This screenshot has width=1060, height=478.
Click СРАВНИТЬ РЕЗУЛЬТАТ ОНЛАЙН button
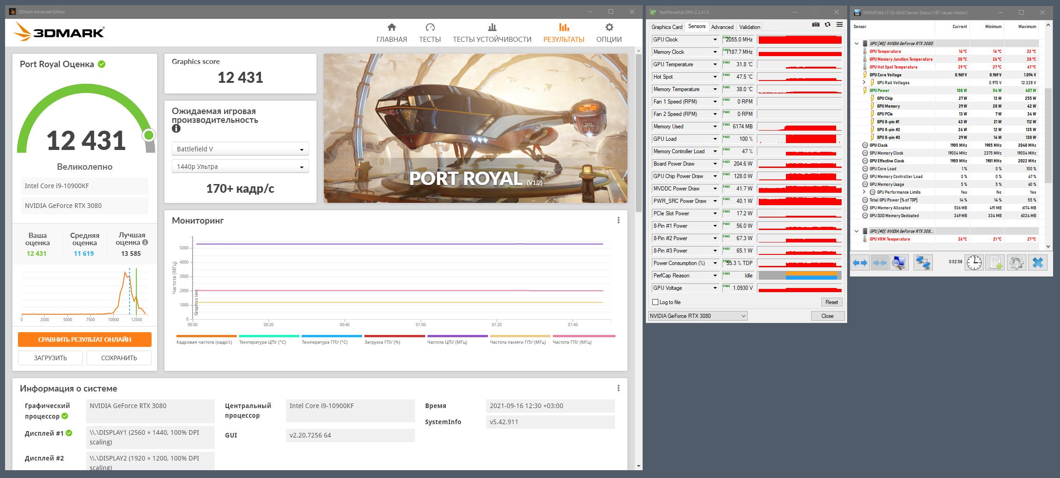85,340
